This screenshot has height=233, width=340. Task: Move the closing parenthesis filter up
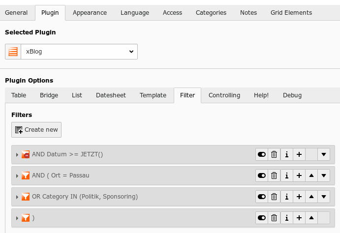[311, 218]
